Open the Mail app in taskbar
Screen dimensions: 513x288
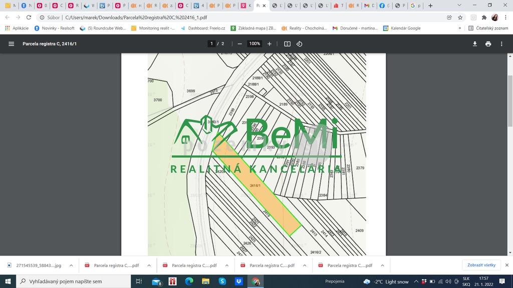(156, 281)
